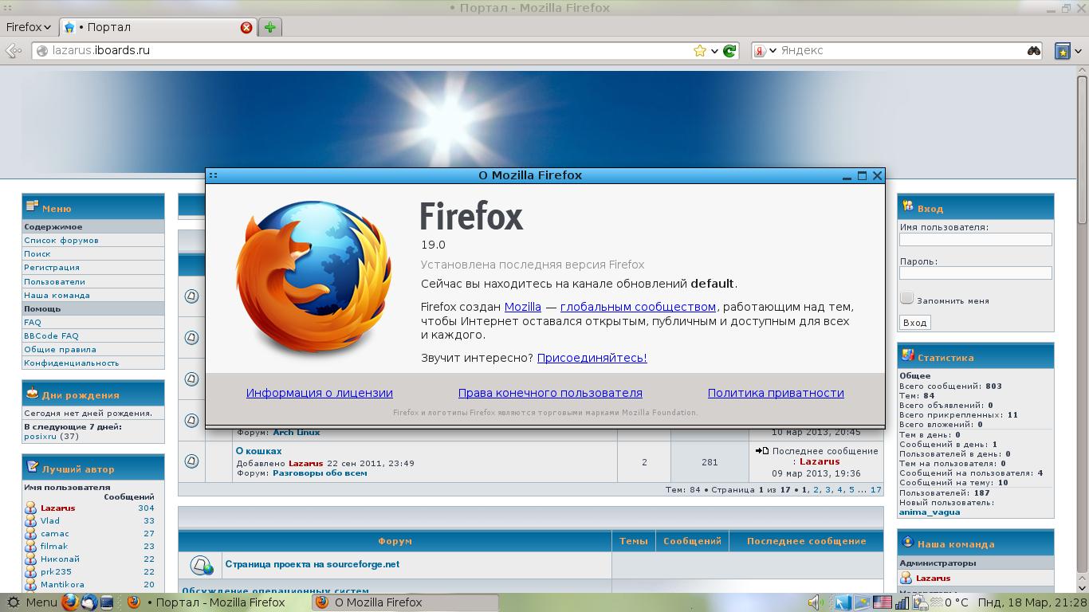
Task: Open a new tab with plus button
Action: (270, 27)
